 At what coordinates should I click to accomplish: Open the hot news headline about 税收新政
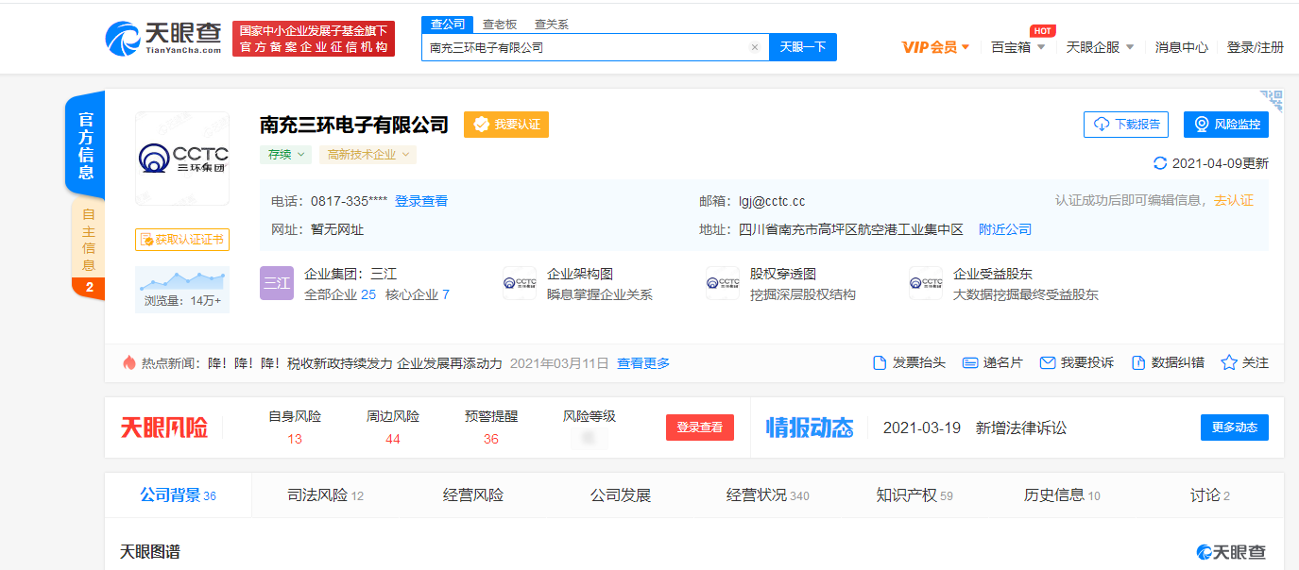[355, 363]
